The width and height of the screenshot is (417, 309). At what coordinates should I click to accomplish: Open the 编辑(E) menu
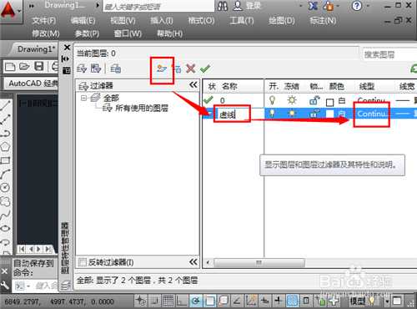coord(83,21)
